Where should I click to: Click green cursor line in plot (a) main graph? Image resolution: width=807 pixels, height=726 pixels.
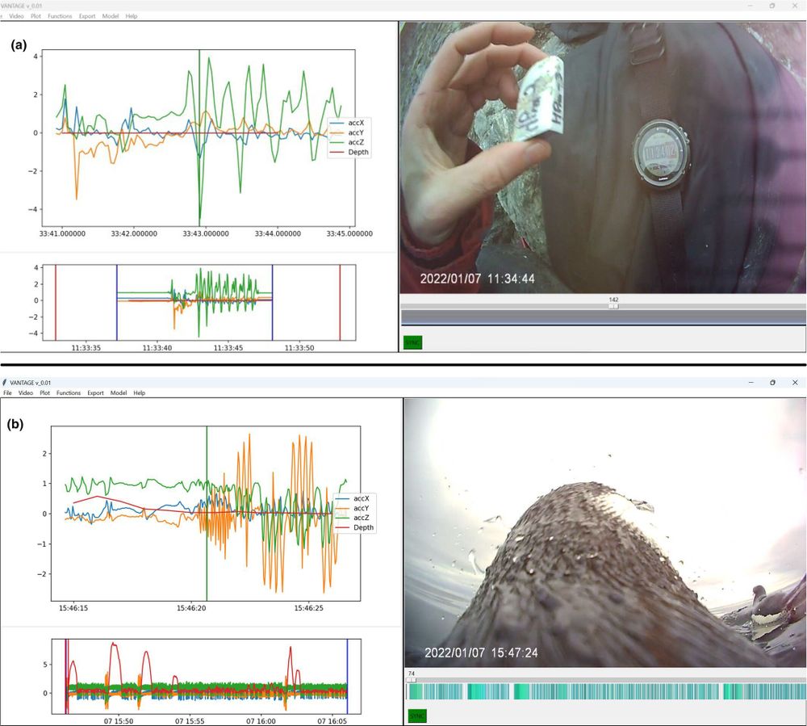coord(199,138)
